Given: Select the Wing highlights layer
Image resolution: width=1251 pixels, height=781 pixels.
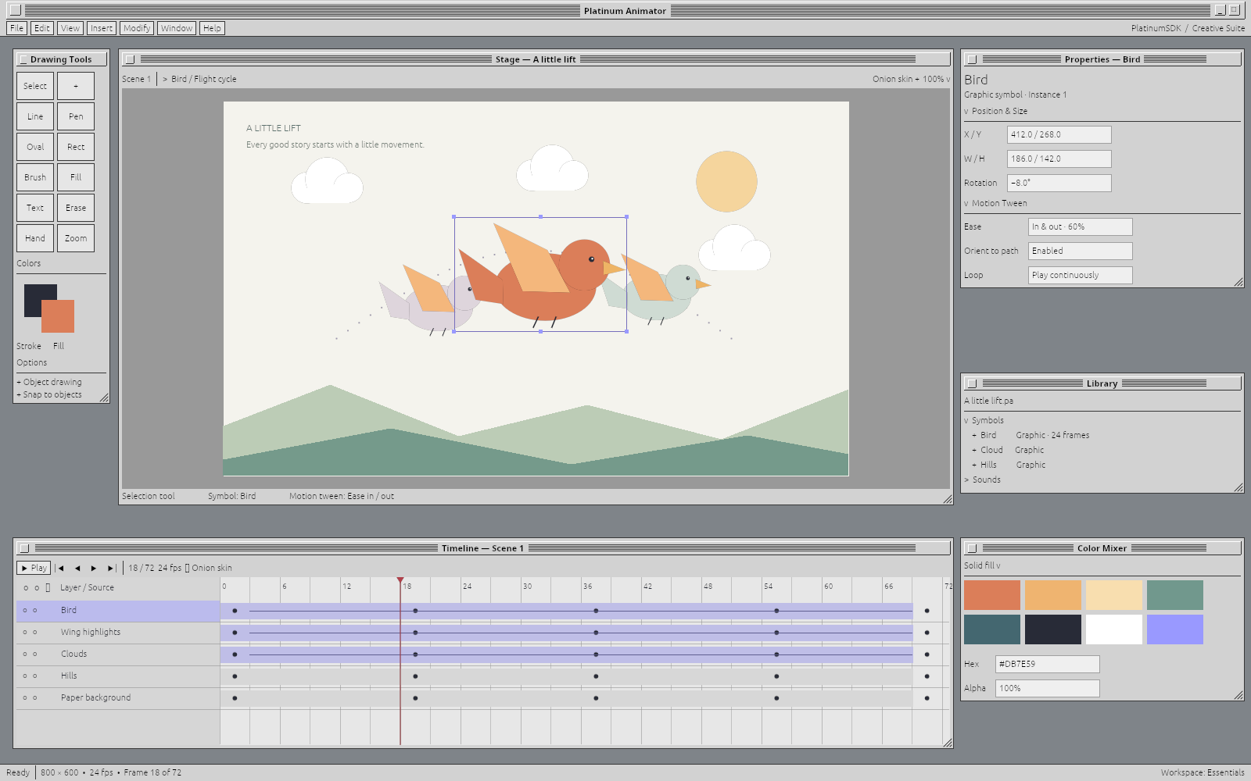Looking at the screenshot, I should click(x=118, y=633).
